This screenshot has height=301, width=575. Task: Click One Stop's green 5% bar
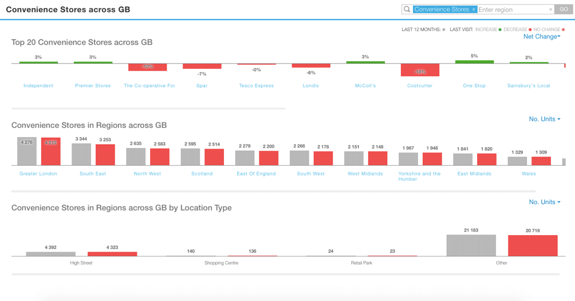click(x=475, y=62)
